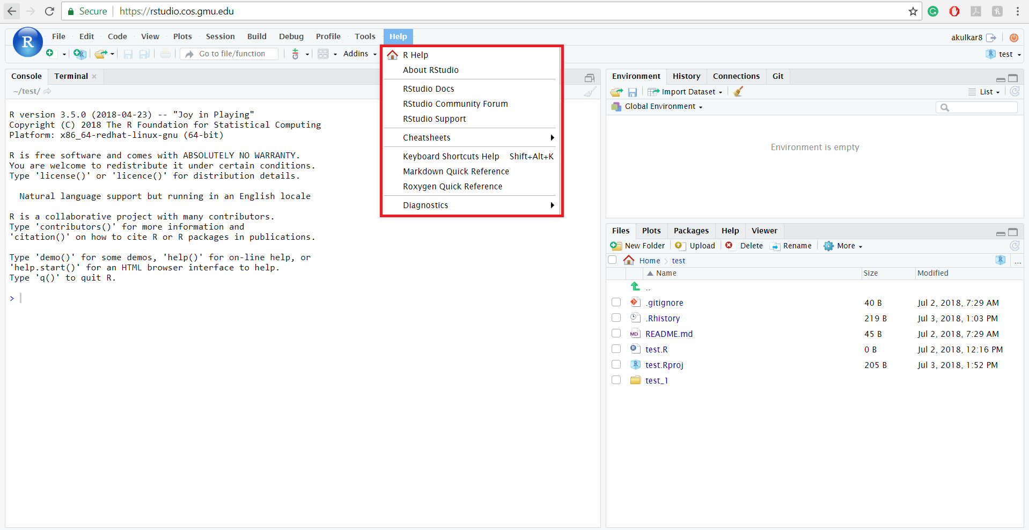This screenshot has width=1029, height=530.
Task: Click the clear console broom icon
Action: point(590,92)
